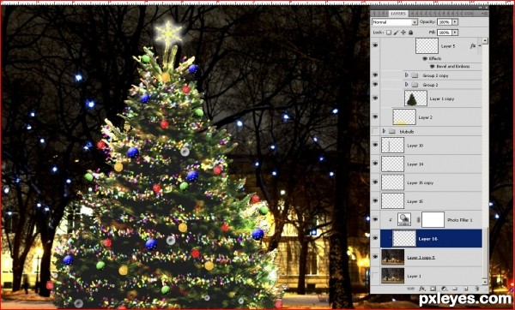Select the Layer 14 row
This screenshot has height=310, width=515.
431,164
